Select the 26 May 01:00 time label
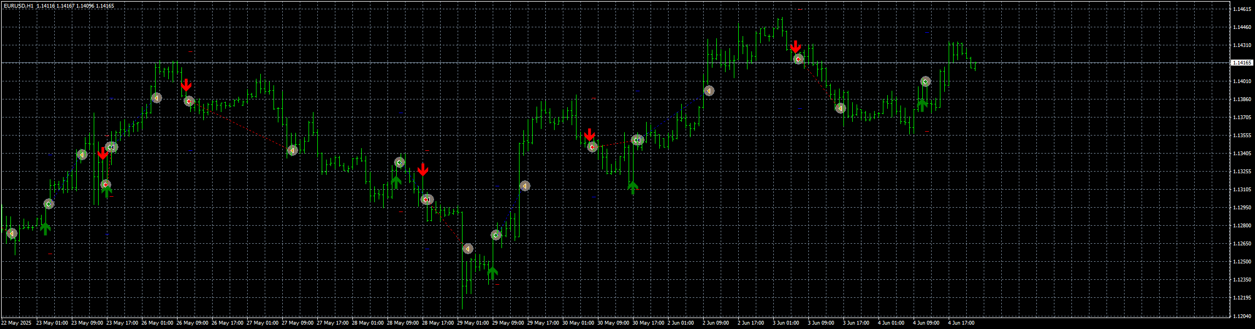 (x=157, y=323)
